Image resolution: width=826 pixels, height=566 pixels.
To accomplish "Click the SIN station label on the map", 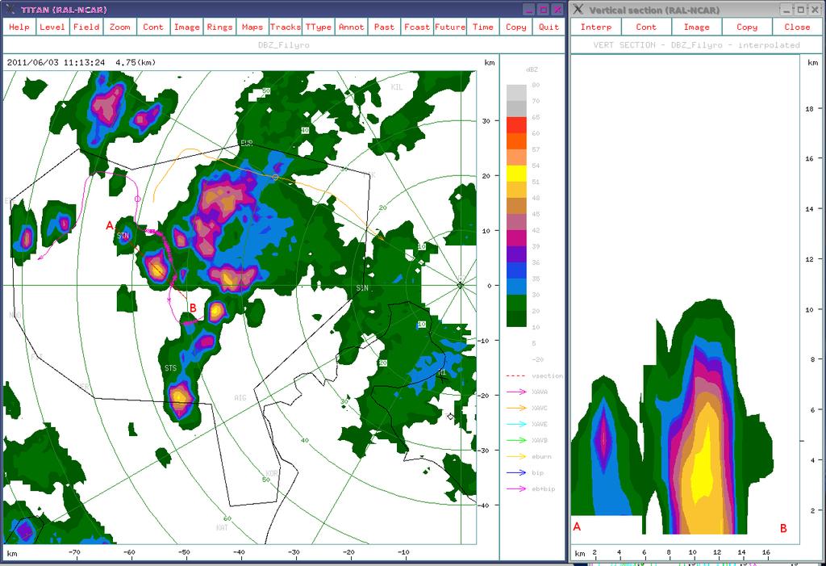I will 362,288.
